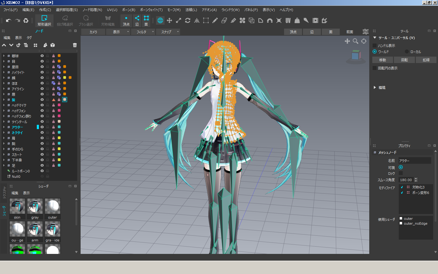Collapse the ツール - ユニバーサル section triangle
This screenshot has width=438, height=274.
click(x=375, y=38)
